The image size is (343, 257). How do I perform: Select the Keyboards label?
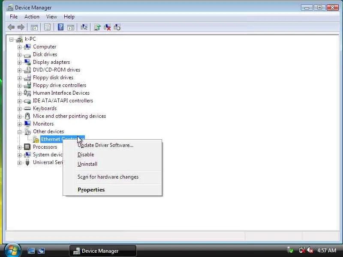point(45,108)
